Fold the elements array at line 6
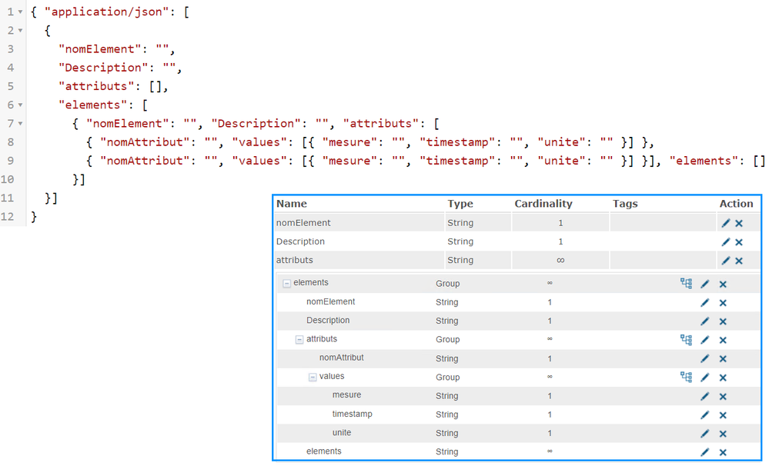Image resolution: width=769 pixels, height=466 pixels. 21,105
